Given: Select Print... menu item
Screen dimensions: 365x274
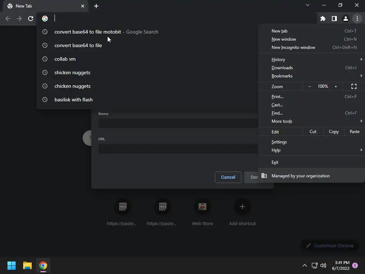Looking at the screenshot, I should [x=312, y=96].
